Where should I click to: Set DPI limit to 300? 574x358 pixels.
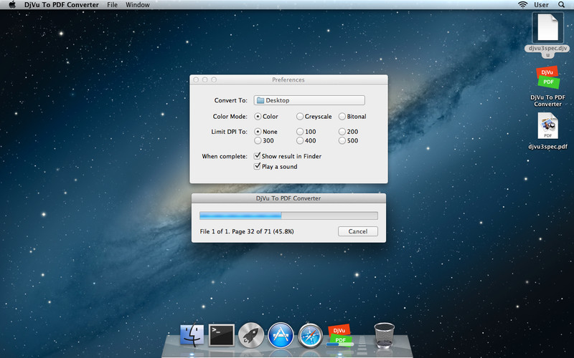click(x=258, y=140)
